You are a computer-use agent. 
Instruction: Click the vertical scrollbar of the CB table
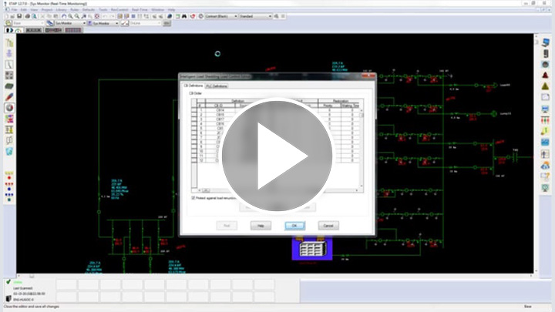point(361,149)
